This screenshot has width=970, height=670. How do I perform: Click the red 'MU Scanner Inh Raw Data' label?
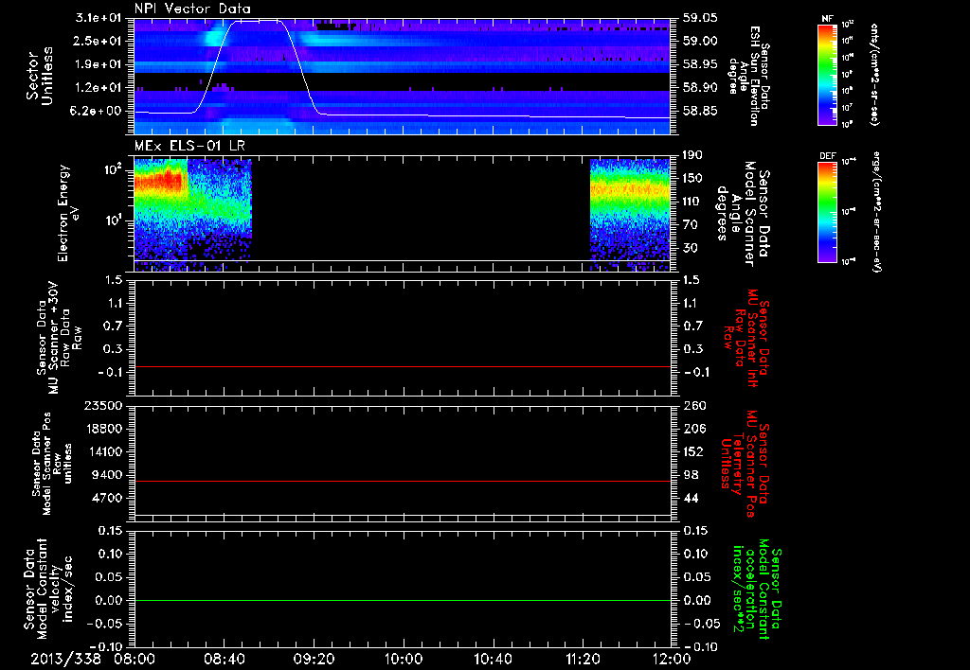[x=745, y=338]
